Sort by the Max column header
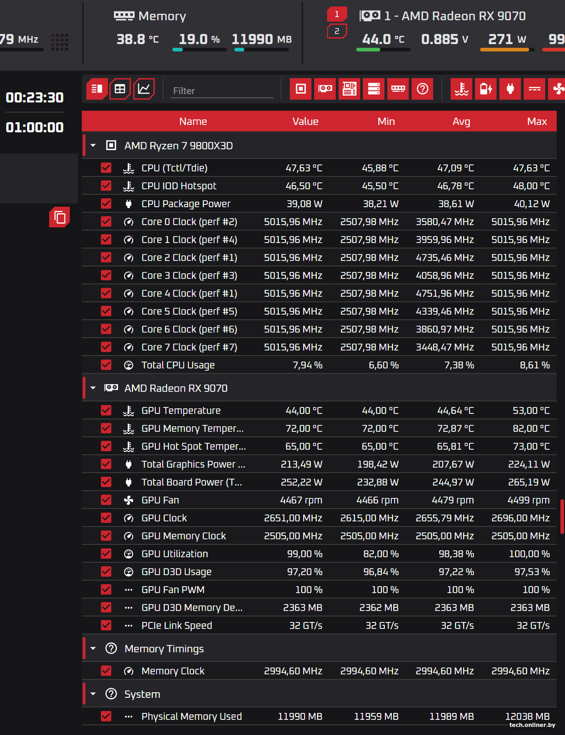565x735 pixels. 537,121
